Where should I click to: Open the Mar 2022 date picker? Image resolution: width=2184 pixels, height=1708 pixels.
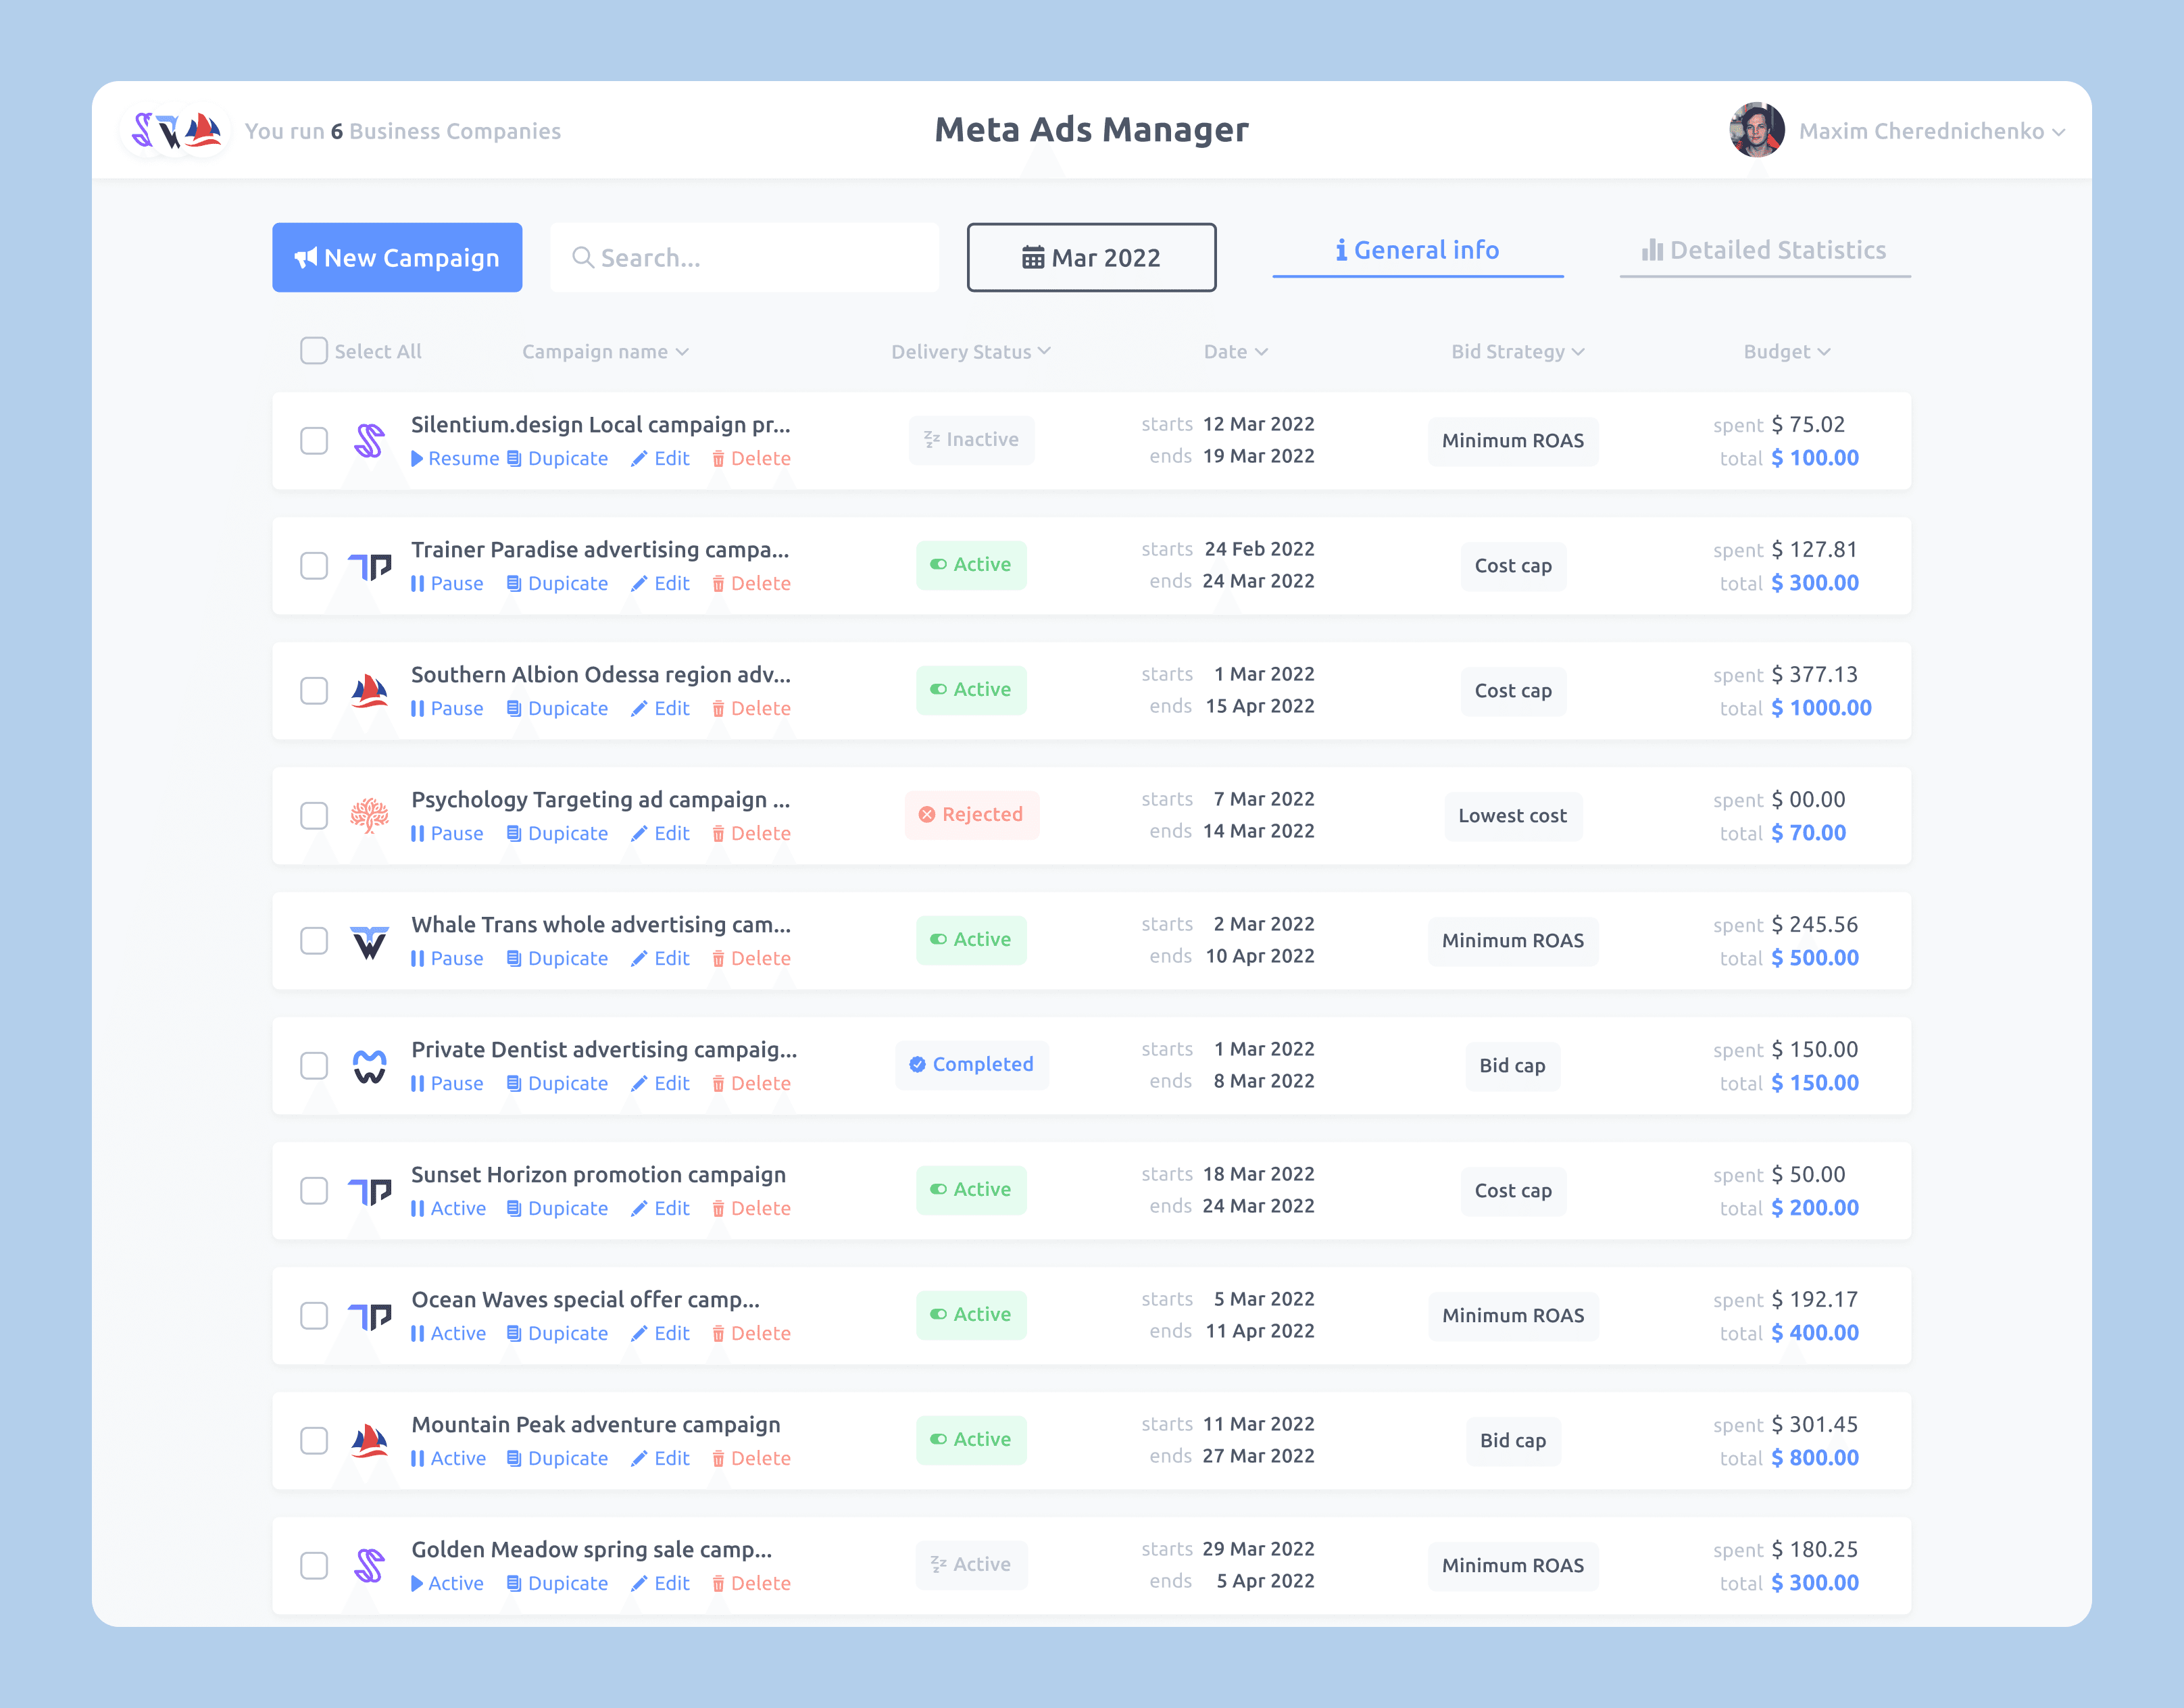point(1092,258)
